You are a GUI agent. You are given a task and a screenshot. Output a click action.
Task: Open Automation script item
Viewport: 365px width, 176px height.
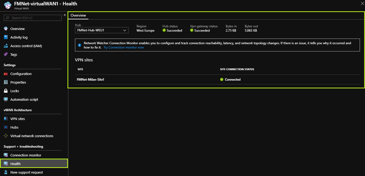point(24,99)
